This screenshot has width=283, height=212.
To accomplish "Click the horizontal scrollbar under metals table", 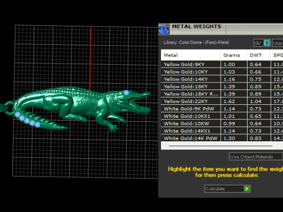I will tap(221, 146).
